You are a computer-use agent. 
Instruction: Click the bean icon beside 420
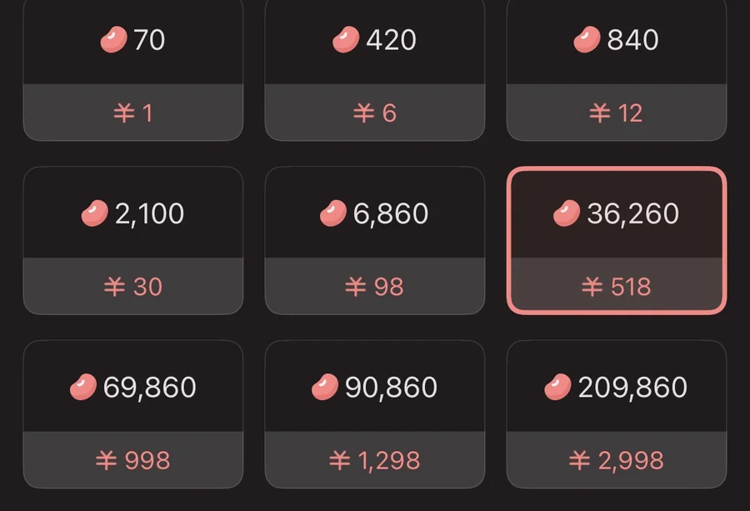coord(346,40)
